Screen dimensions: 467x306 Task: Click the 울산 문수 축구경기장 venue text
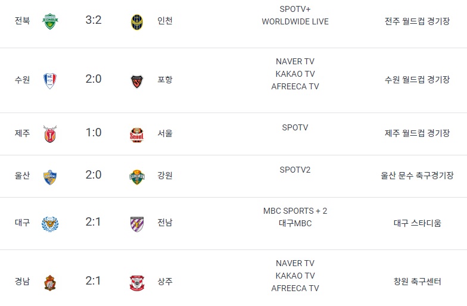[x=417, y=175]
